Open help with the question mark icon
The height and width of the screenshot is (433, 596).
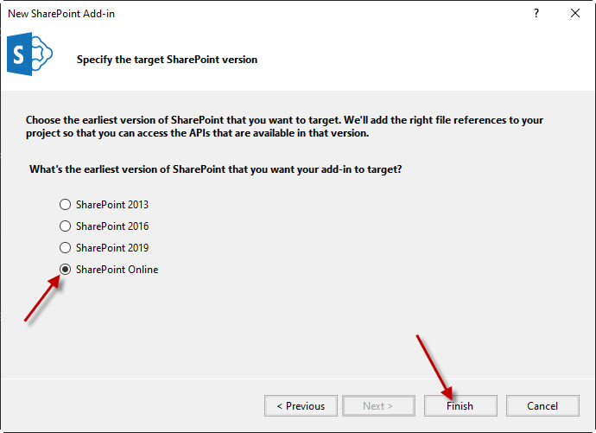pos(536,13)
